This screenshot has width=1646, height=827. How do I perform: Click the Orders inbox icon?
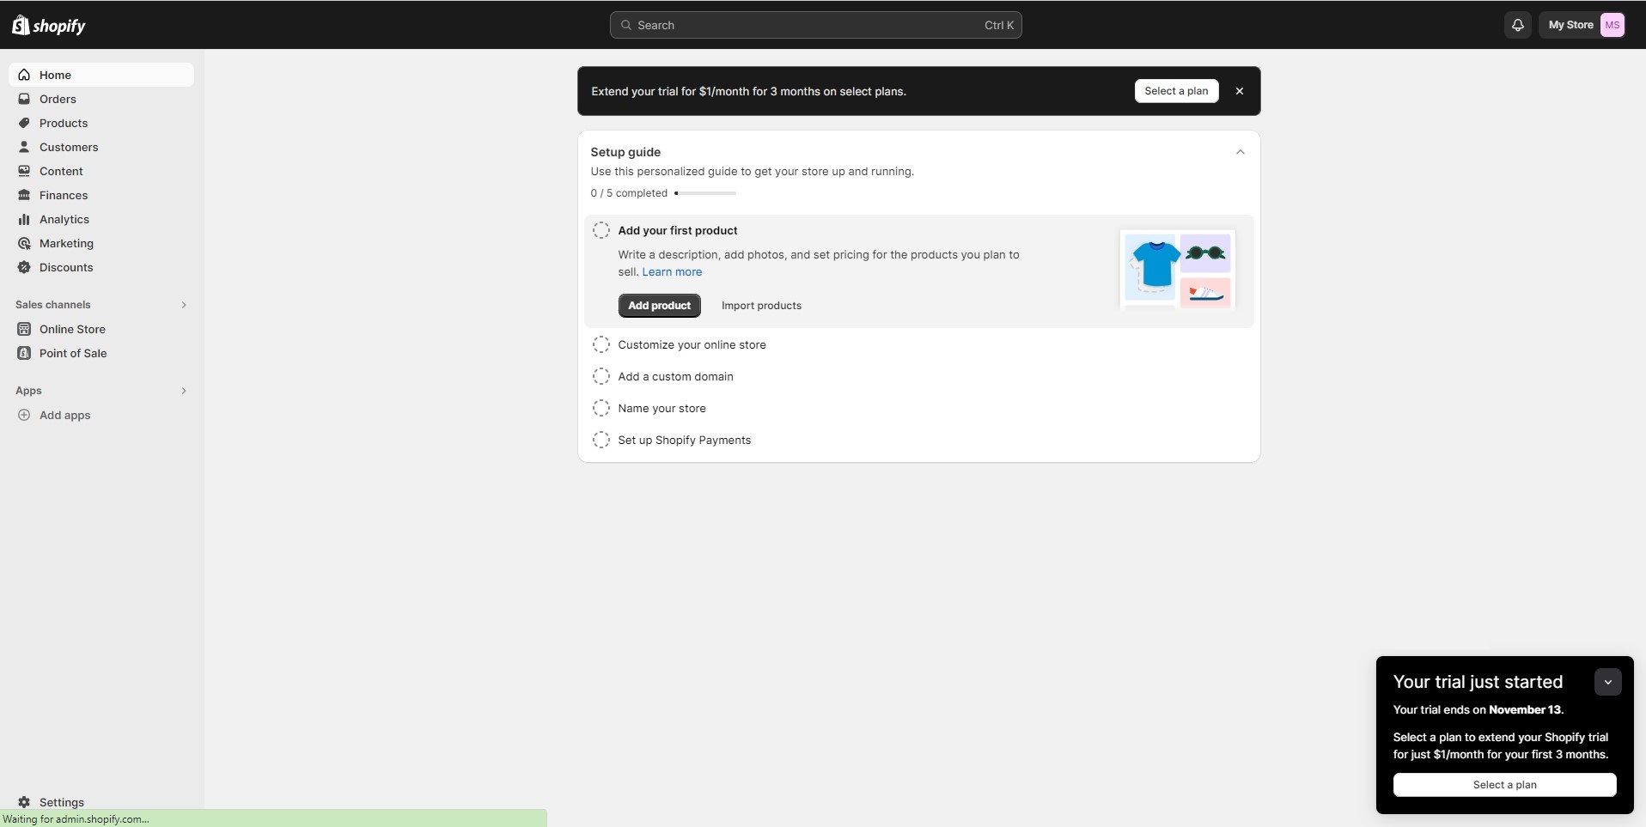point(24,99)
